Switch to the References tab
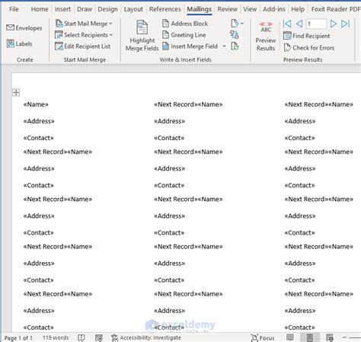Image resolution: width=361 pixels, height=342 pixels. pyautogui.click(x=165, y=9)
